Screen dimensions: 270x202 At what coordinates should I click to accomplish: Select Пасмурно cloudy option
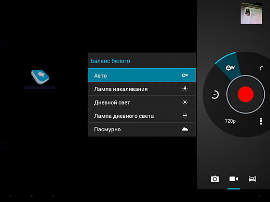click(142, 129)
